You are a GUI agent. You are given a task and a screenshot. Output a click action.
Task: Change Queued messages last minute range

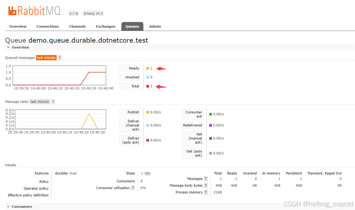pyautogui.click(x=46, y=58)
